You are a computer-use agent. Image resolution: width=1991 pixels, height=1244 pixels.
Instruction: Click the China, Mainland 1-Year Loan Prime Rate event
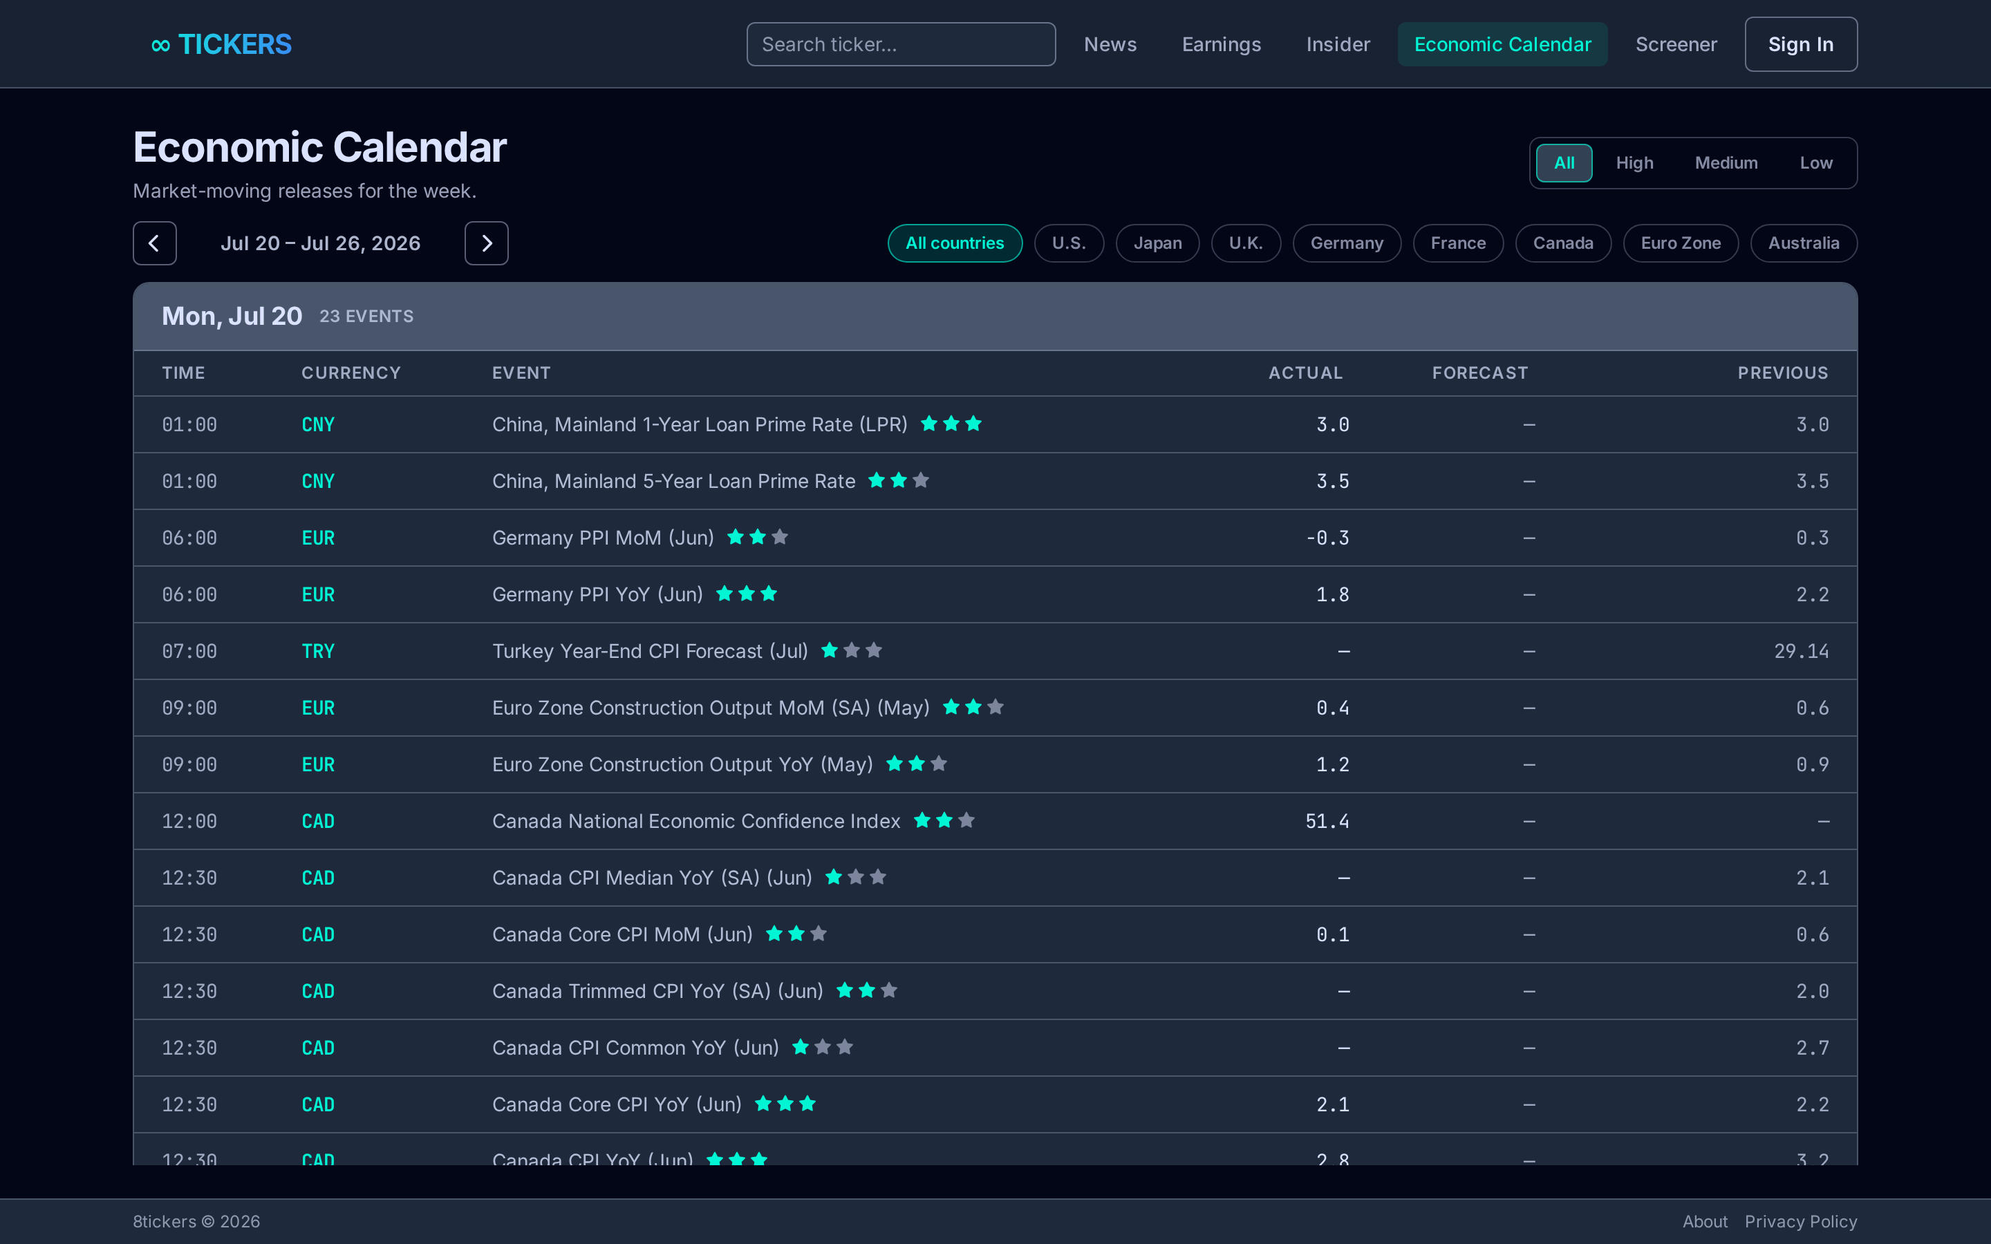point(700,424)
